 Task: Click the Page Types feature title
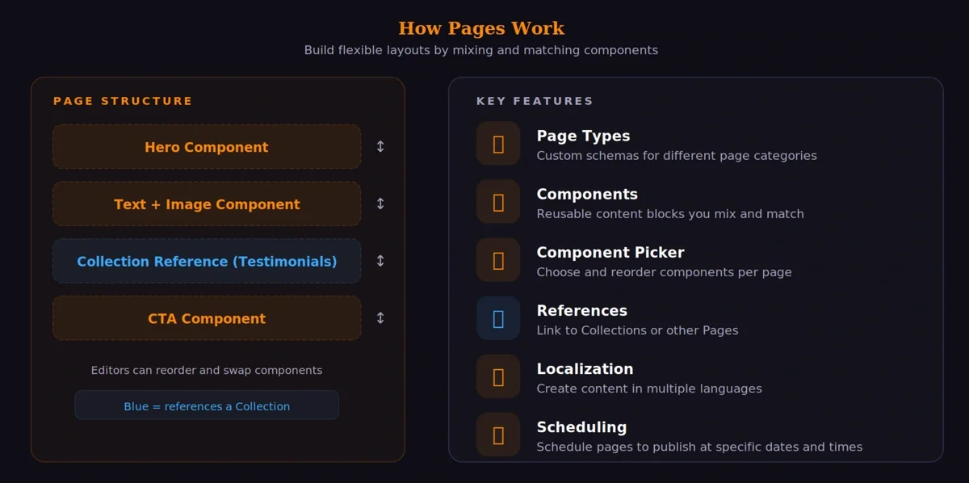point(583,136)
